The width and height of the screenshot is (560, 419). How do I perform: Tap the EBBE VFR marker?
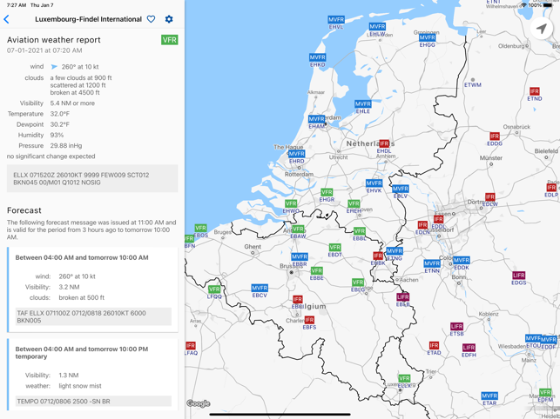(317, 270)
